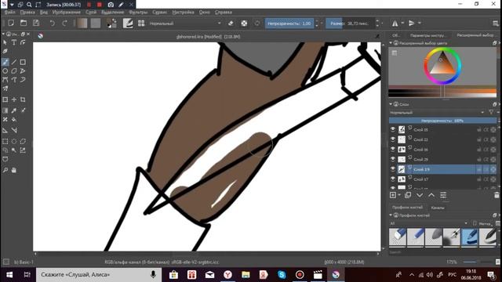Set layer opacity slider in Layers
The height and width of the screenshot is (282, 502).
442,121
